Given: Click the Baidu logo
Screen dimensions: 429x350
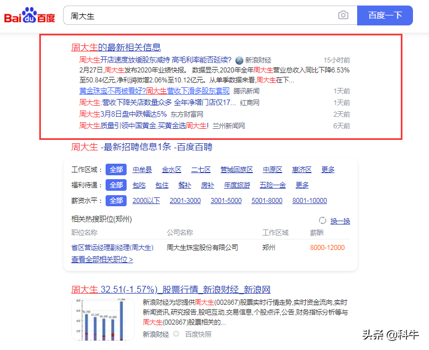Looking at the screenshot, I should point(30,16).
